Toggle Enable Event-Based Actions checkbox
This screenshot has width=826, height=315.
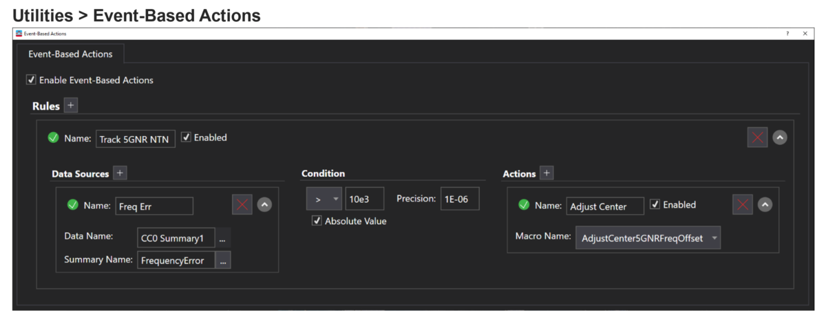coord(31,80)
